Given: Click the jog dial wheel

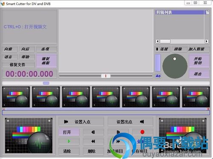Looking at the screenshot, I should (175, 66).
